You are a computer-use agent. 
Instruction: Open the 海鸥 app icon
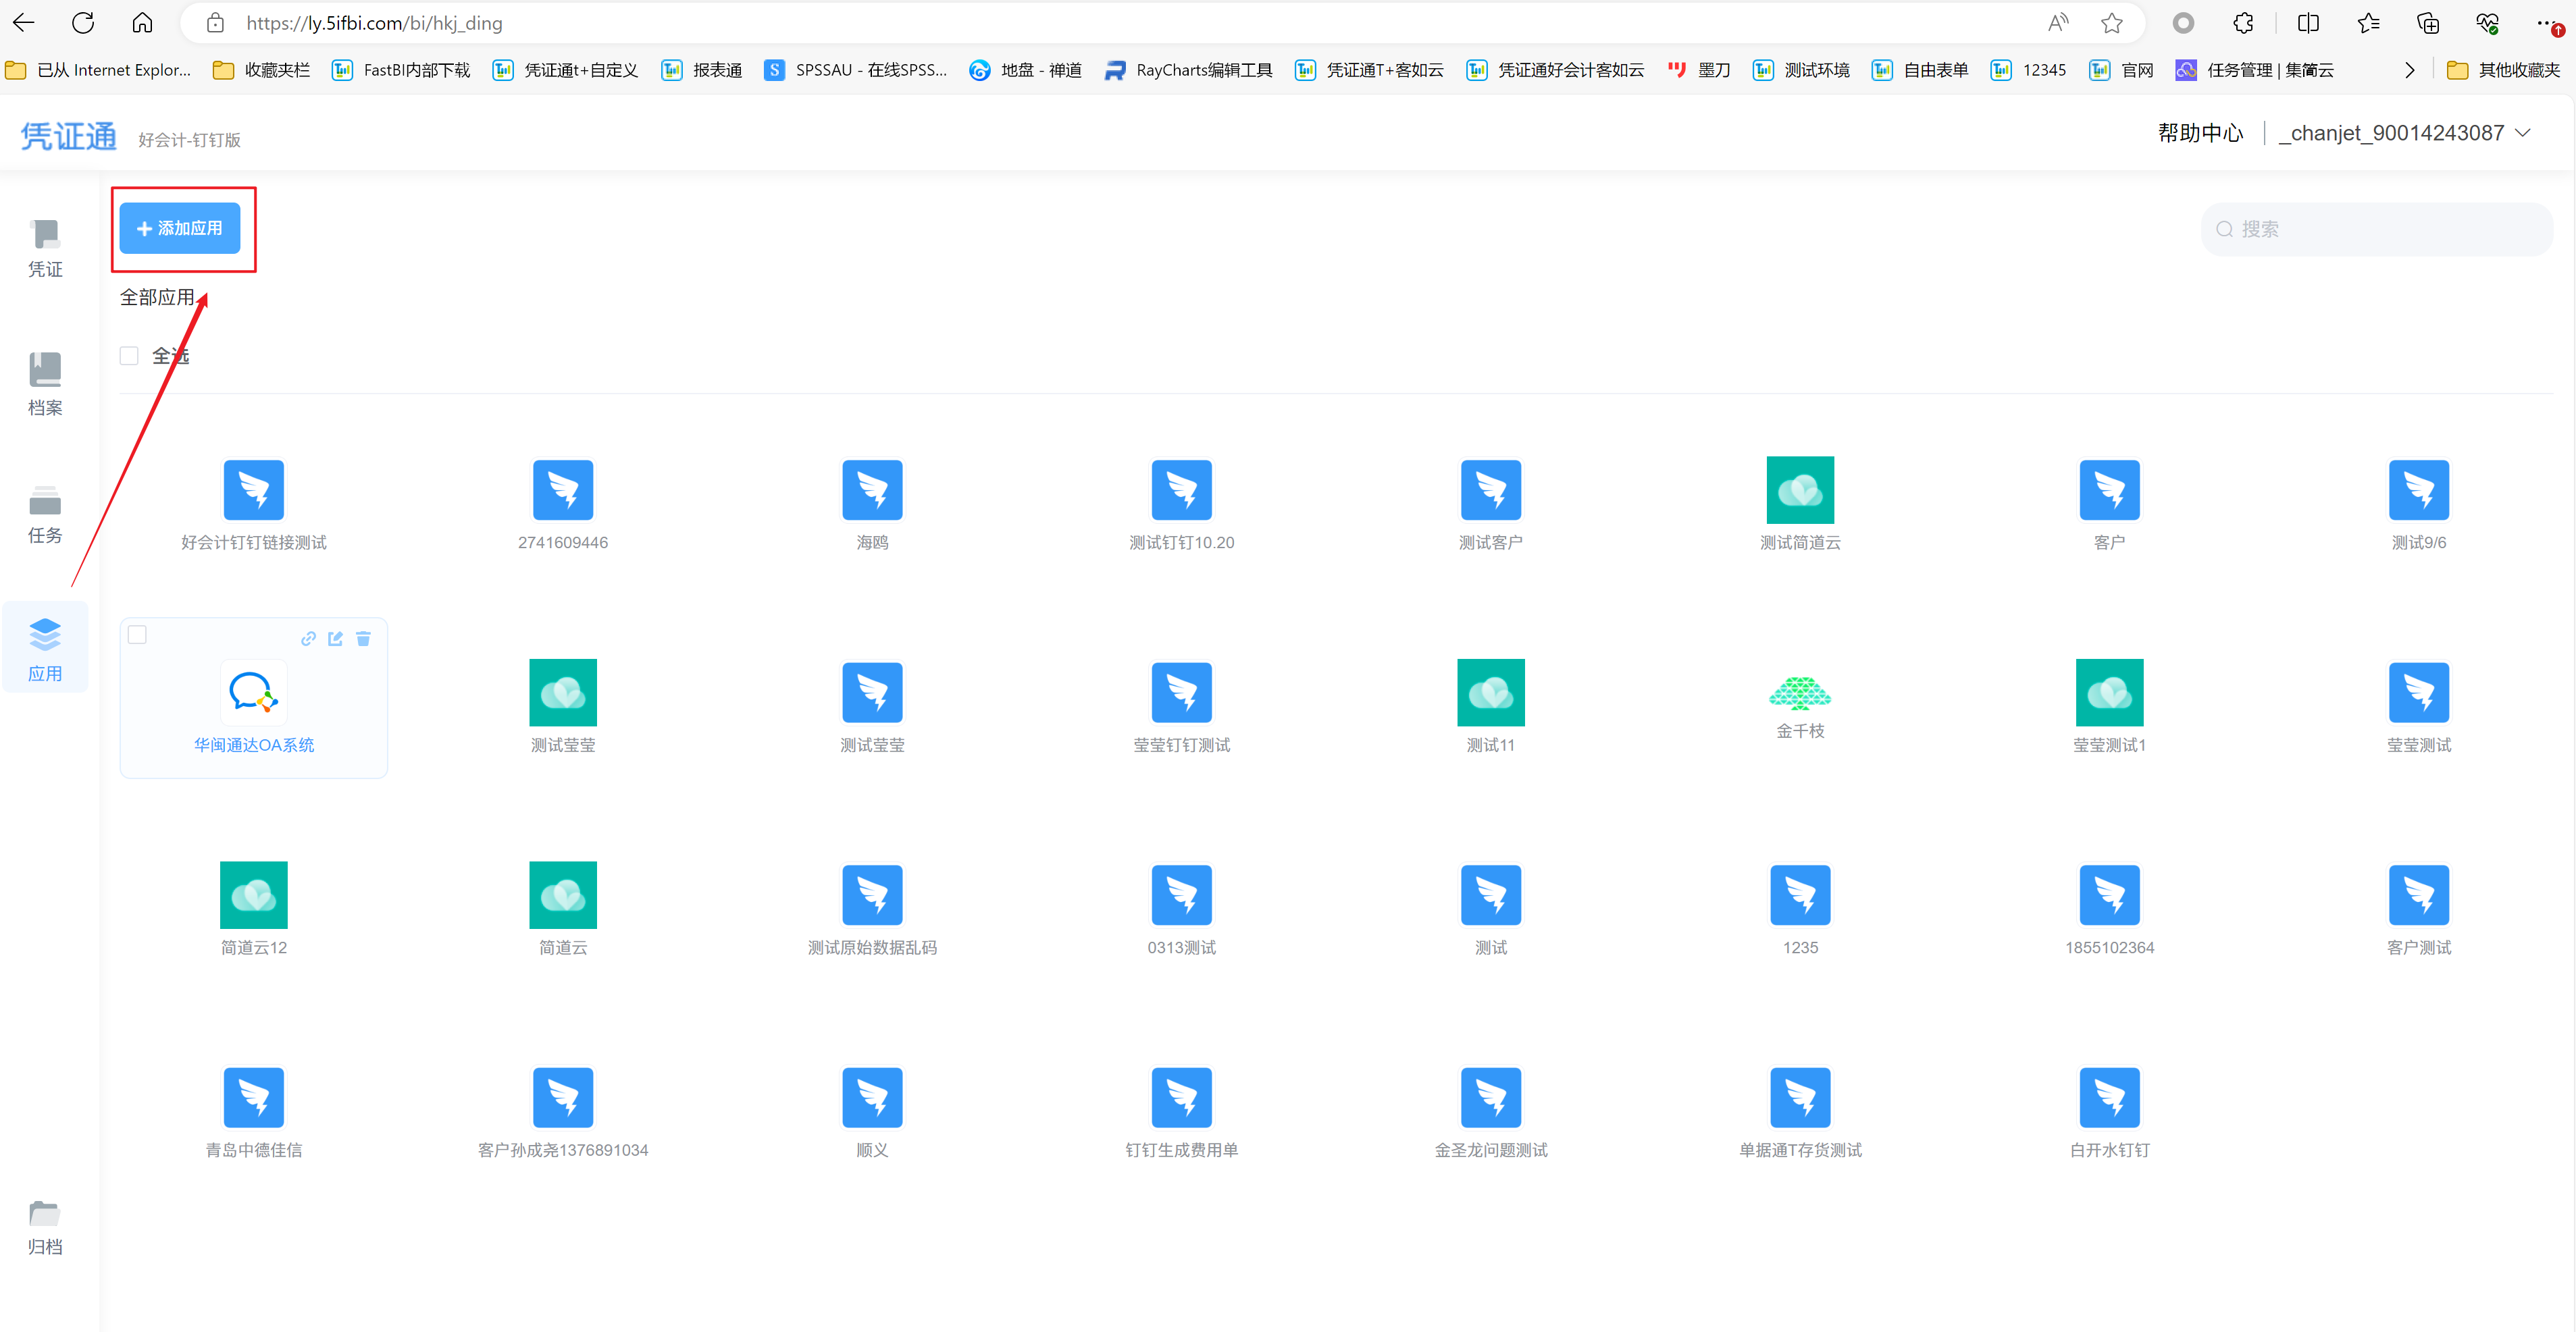point(872,489)
